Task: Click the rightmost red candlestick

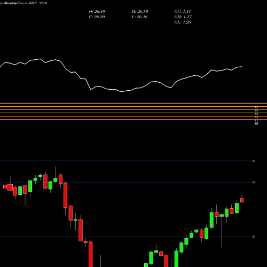Action: (242, 200)
